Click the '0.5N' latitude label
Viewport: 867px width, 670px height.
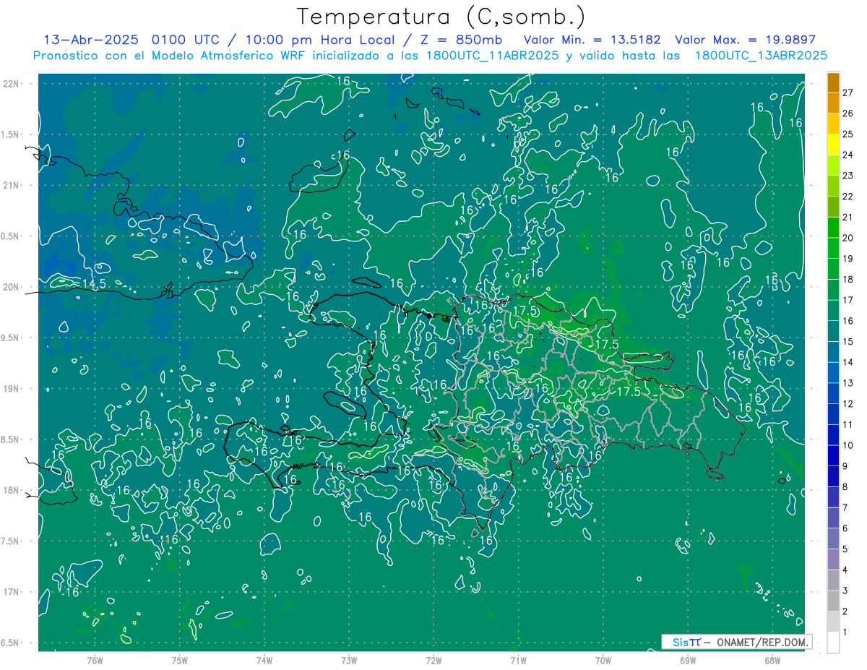pyautogui.click(x=11, y=236)
